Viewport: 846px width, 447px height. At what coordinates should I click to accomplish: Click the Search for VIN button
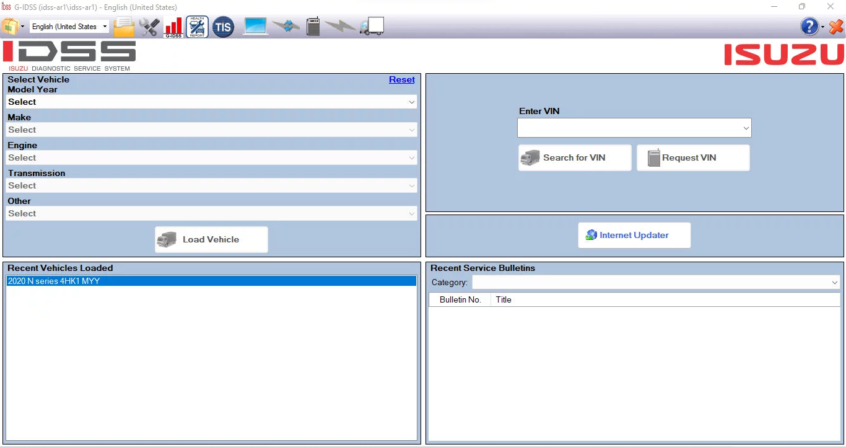point(575,157)
